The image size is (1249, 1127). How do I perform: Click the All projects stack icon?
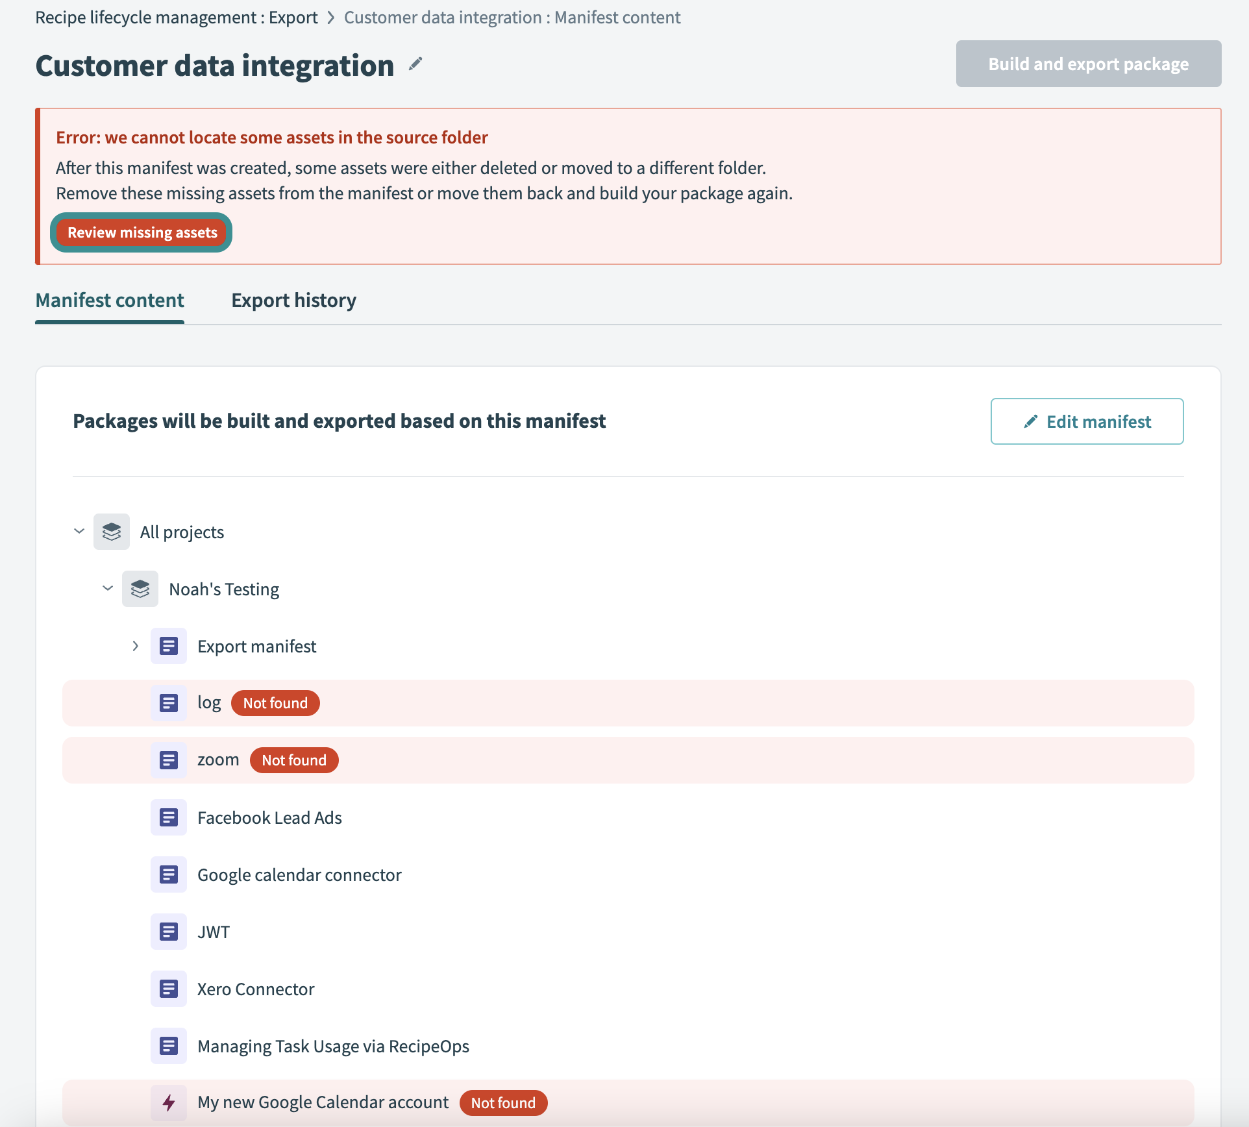click(112, 532)
